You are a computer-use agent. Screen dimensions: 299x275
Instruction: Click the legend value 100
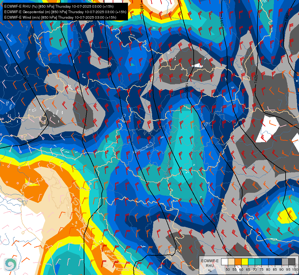tap(295, 269)
